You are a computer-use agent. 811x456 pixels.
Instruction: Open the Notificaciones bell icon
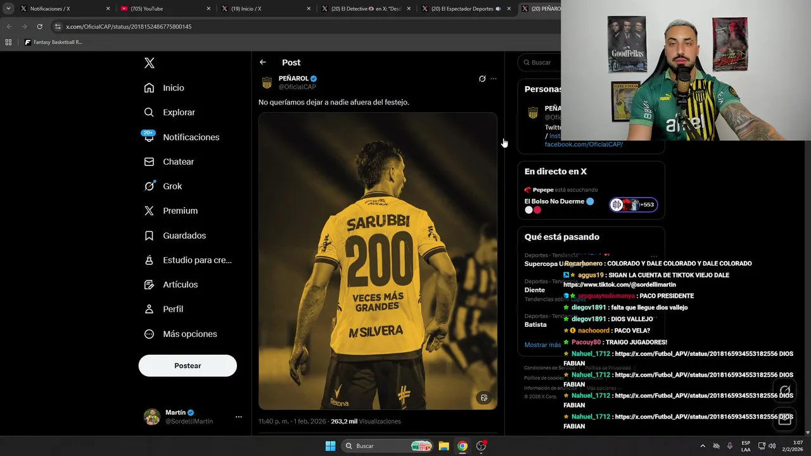(149, 137)
